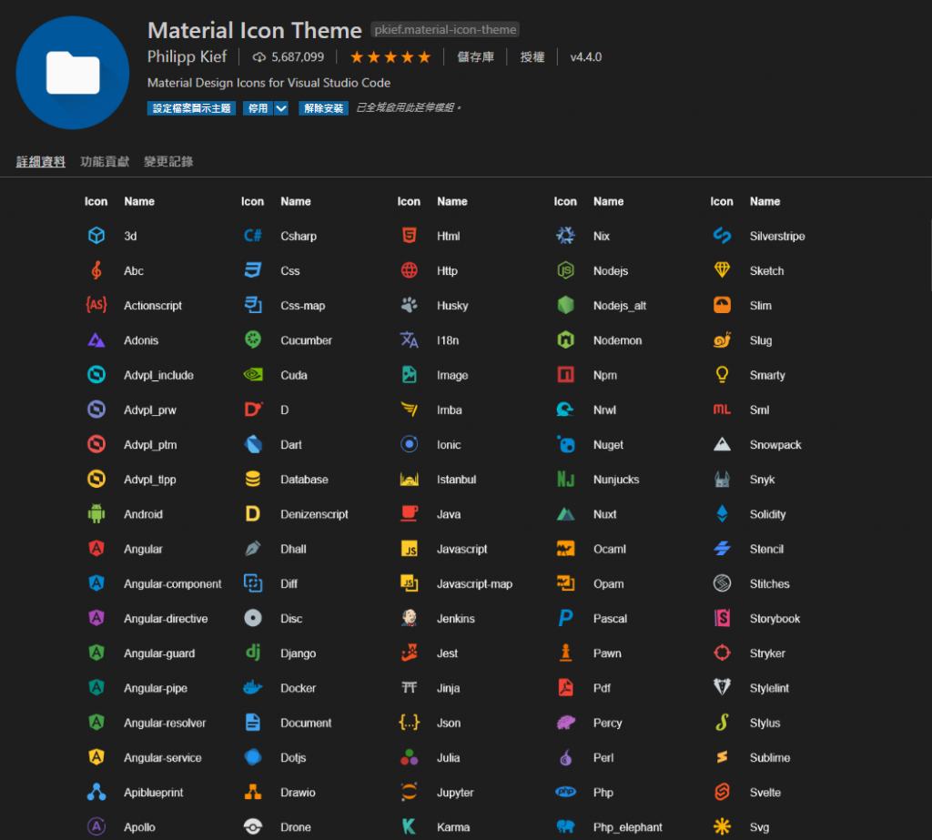Click the five-star rating
This screenshot has height=840, width=932.
click(390, 57)
